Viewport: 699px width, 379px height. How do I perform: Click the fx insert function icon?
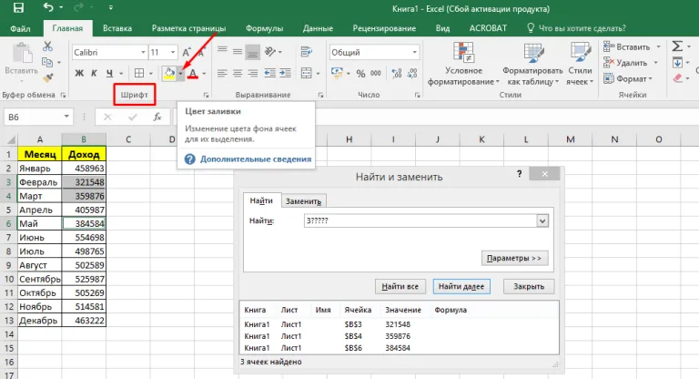coord(157,117)
